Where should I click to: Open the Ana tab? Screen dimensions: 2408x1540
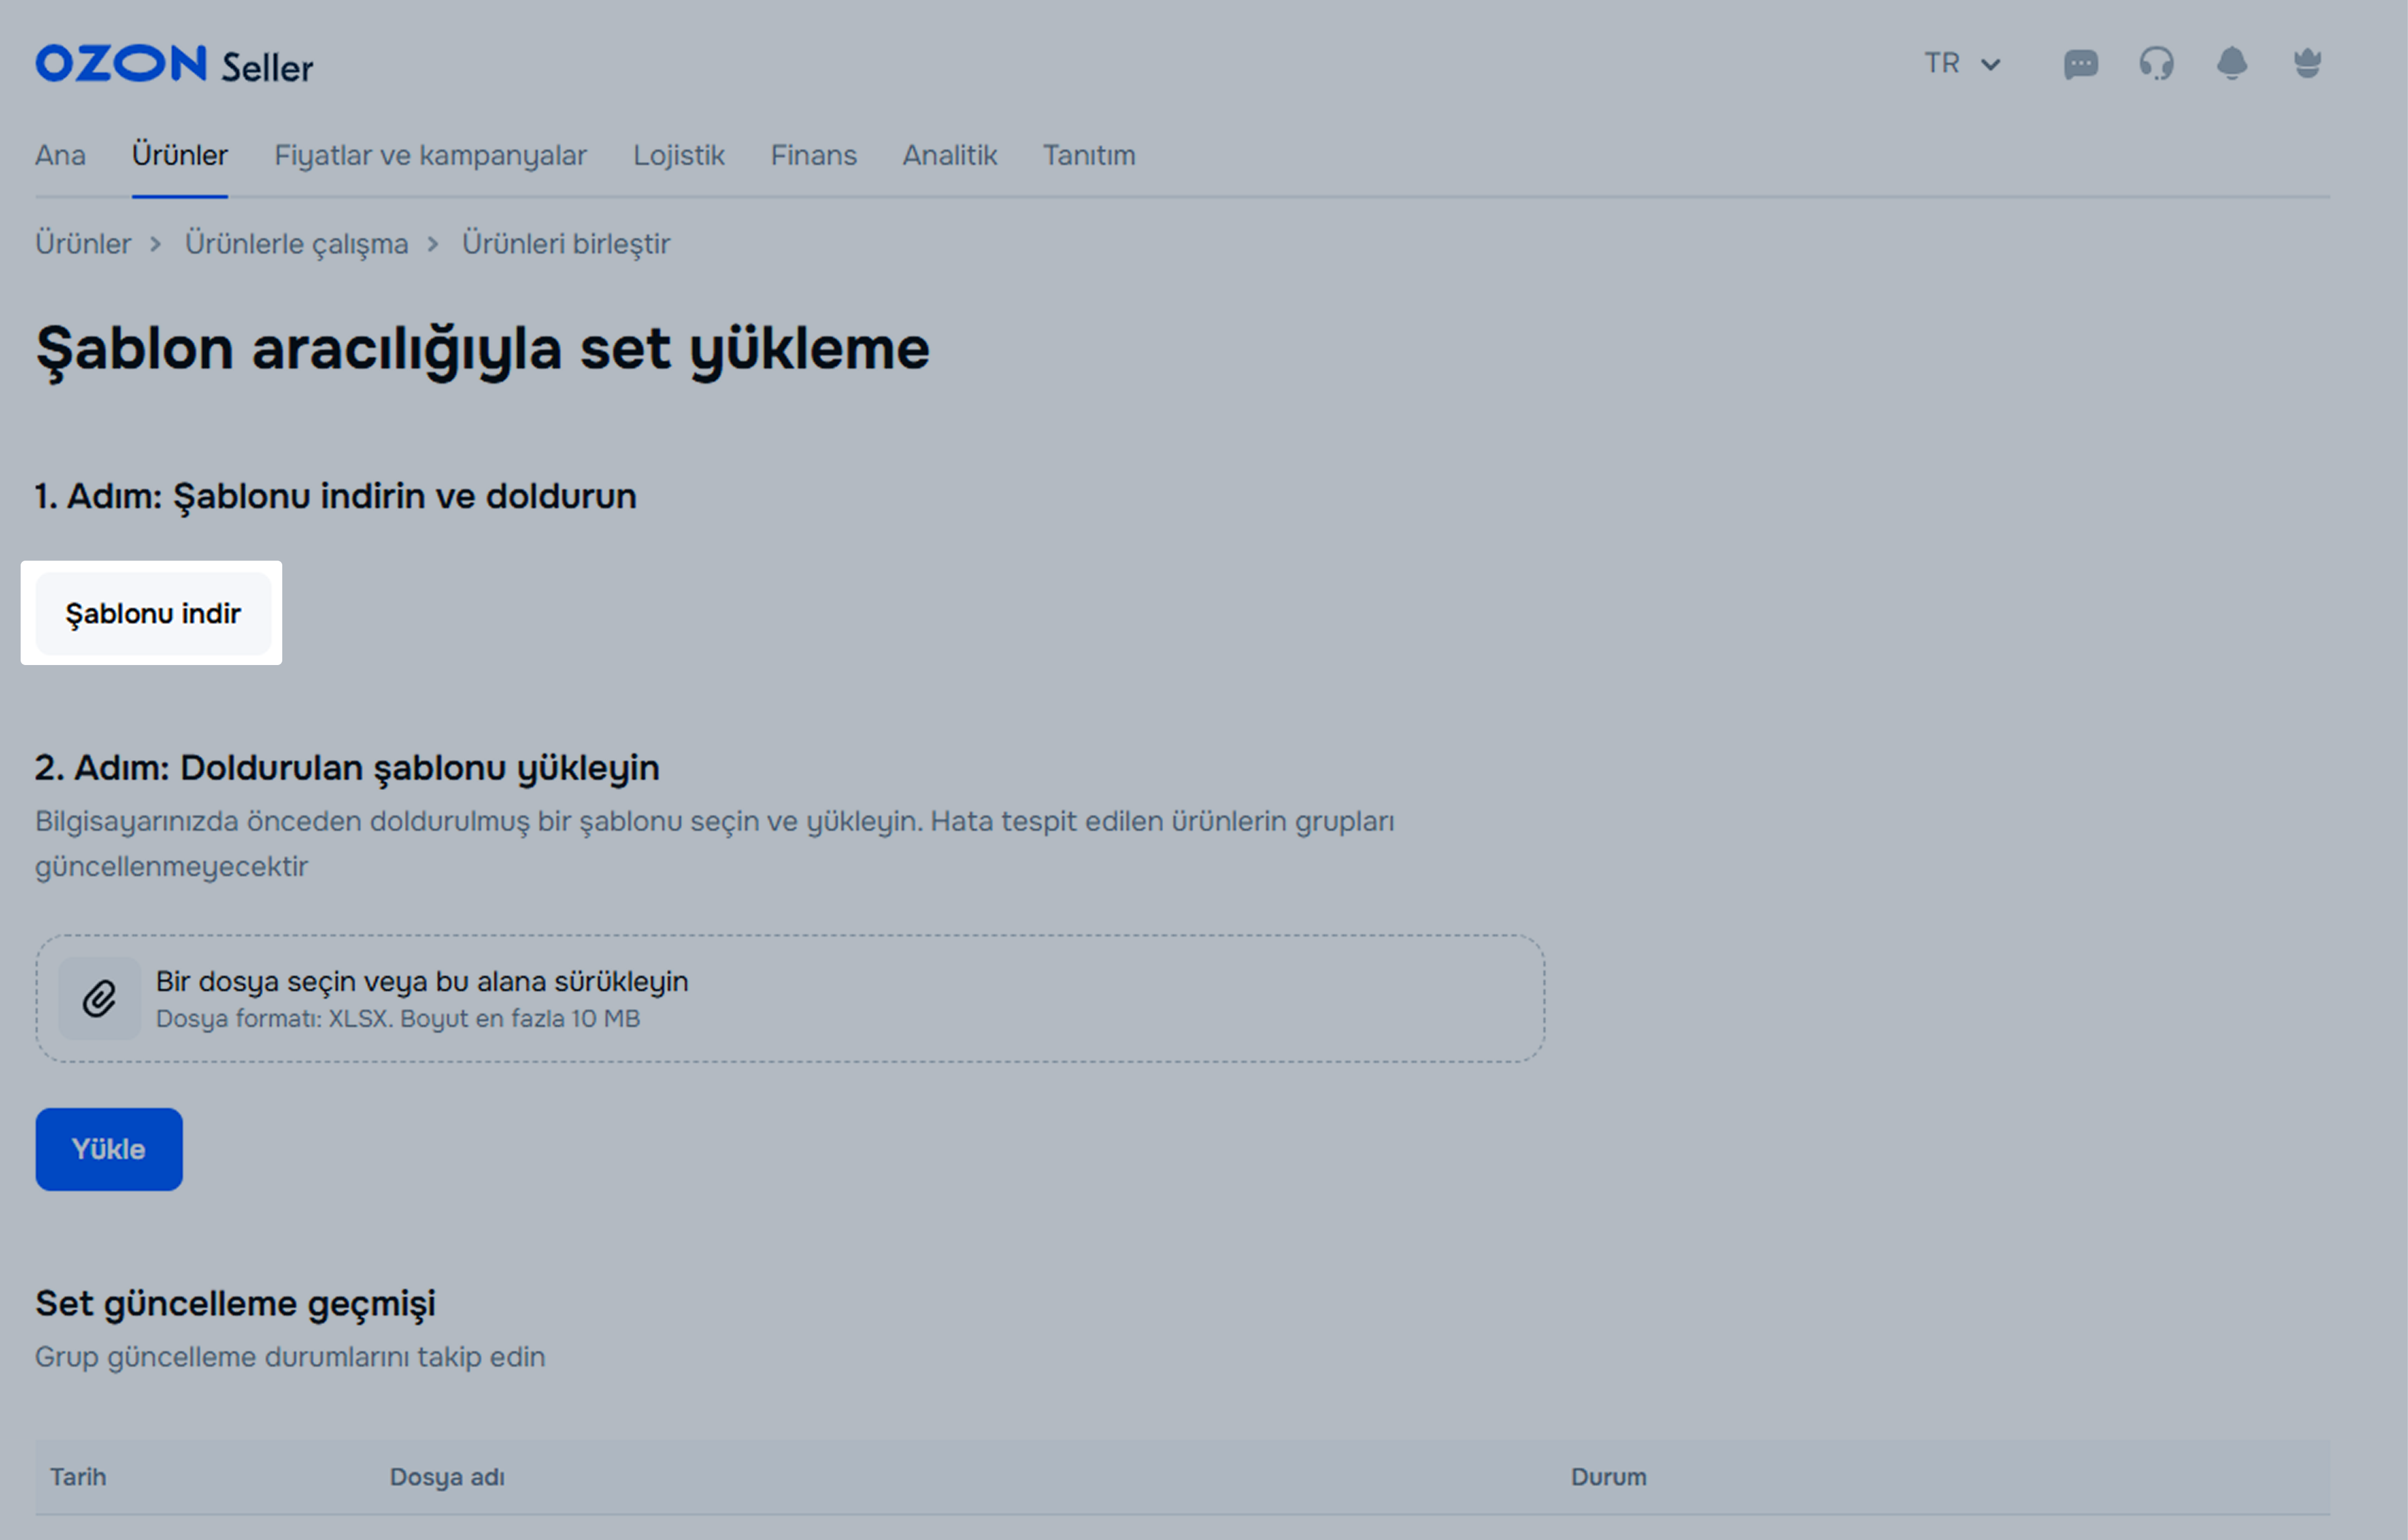(60, 155)
